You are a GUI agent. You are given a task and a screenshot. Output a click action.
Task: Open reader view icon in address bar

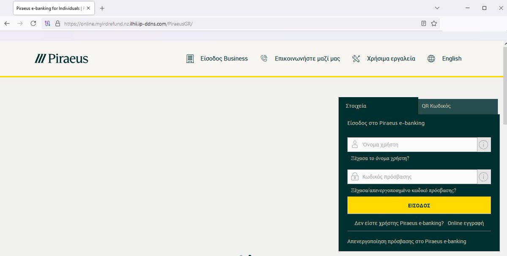(424, 24)
